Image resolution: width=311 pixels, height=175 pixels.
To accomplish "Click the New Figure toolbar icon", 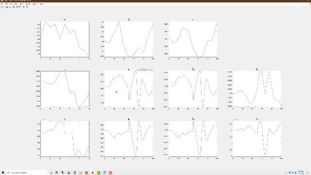I will point(1,7).
